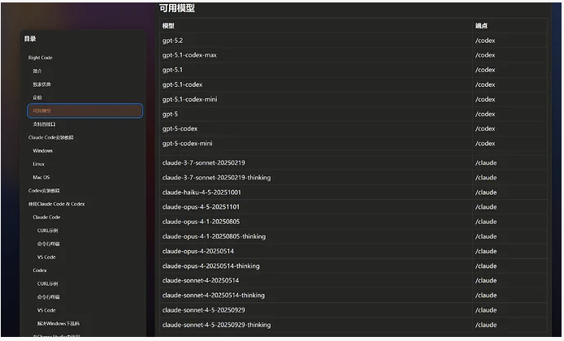
Task: Open the 解决Windows下乱码 sidebar entry
Action: point(59,323)
